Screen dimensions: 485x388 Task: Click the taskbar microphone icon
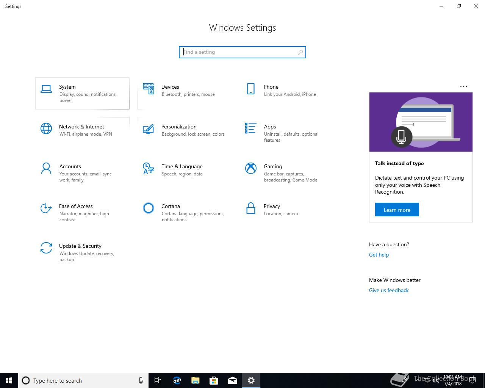coord(141,380)
